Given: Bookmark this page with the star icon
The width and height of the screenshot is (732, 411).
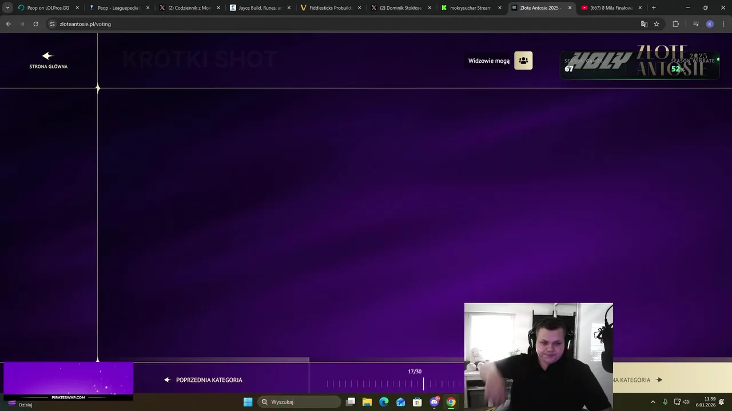Looking at the screenshot, I should pos(657,24).
